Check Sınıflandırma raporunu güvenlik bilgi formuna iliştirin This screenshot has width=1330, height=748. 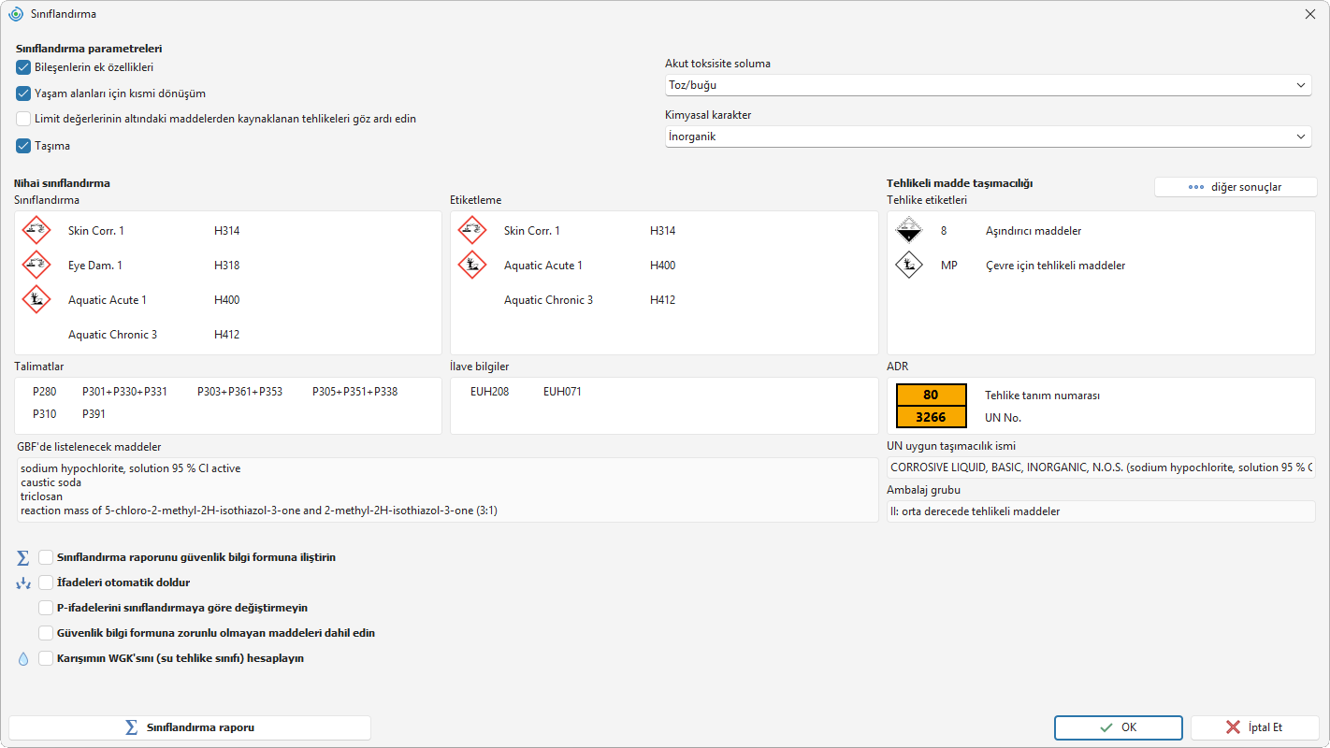click(x=46, y=557)
